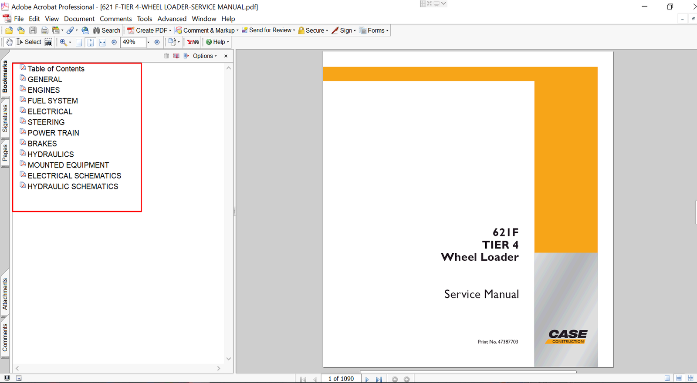The image size is (697, 383).
Task: Go to the last page
Action: point(379,379)
